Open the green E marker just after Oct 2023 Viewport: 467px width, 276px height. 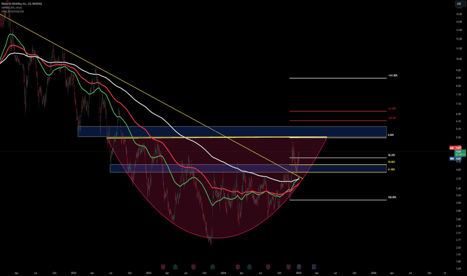[x=212, y=267]
